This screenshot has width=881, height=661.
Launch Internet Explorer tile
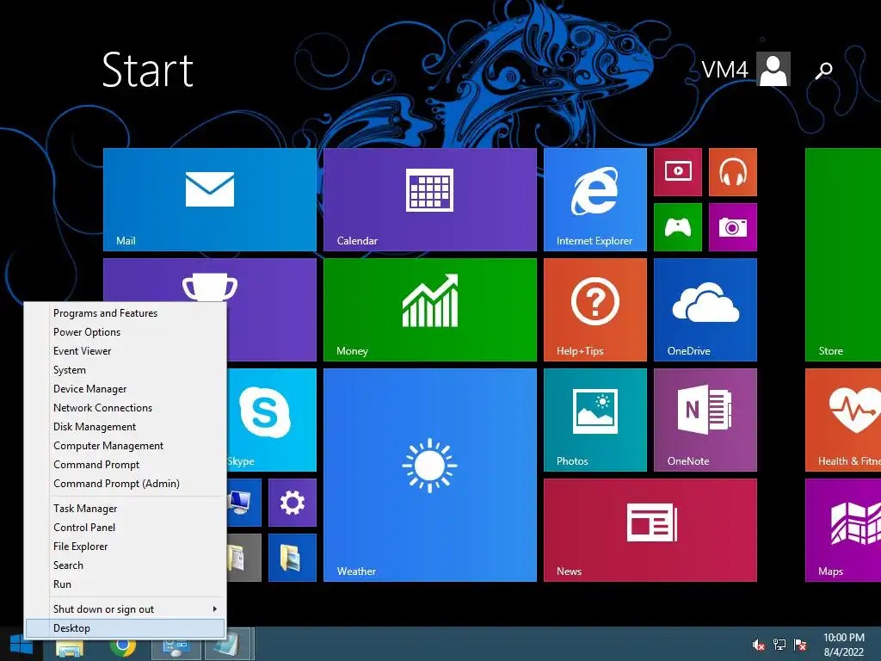tap(595, 200)
